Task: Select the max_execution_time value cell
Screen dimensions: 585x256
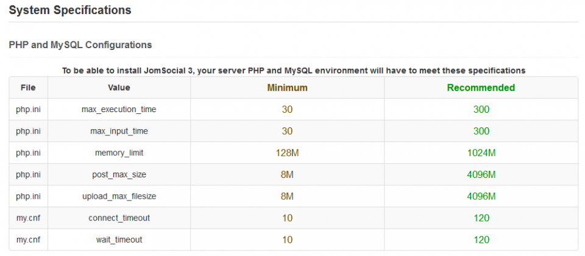Action: [x=119, y=109]
